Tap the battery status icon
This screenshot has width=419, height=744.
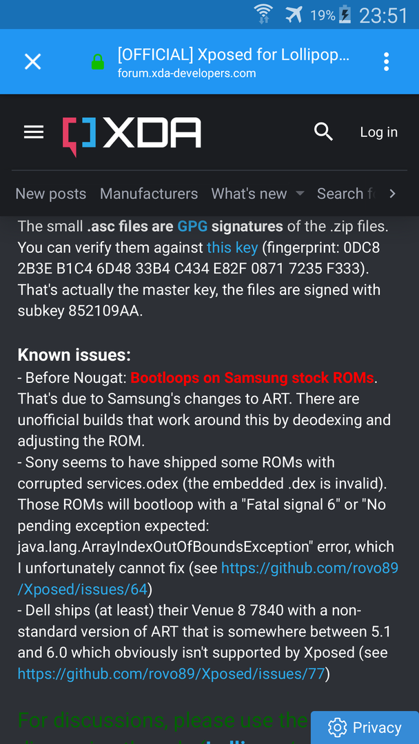click(x=345, y=16)
